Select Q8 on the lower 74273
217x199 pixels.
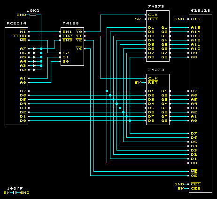coord(164,121)
